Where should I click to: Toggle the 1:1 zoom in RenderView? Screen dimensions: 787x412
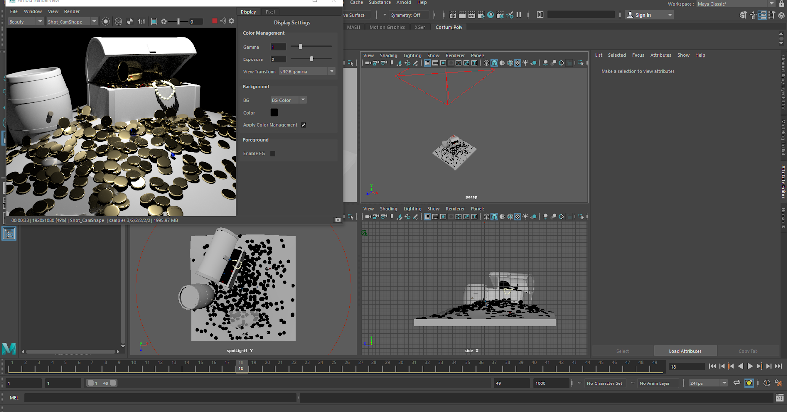coord(141,22)
